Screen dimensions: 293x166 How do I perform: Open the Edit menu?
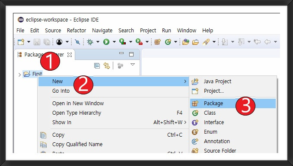tap(35, 31)
